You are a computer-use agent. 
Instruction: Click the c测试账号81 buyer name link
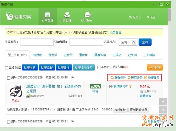[x=120, y=86]
